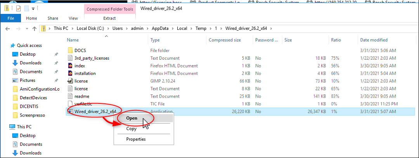Click 3/31/2021 5:07 AM date cell
The width and height of the screenshot is (419, 158).
378,112
